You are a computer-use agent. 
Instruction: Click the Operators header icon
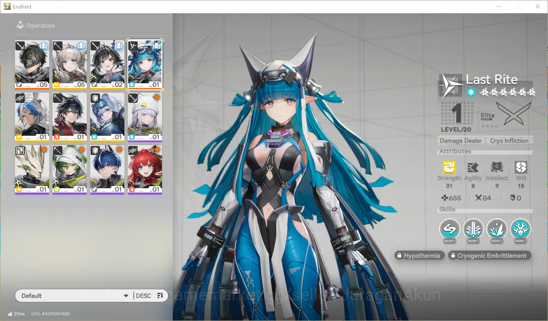pyautogui.click(x=20, y=25)
